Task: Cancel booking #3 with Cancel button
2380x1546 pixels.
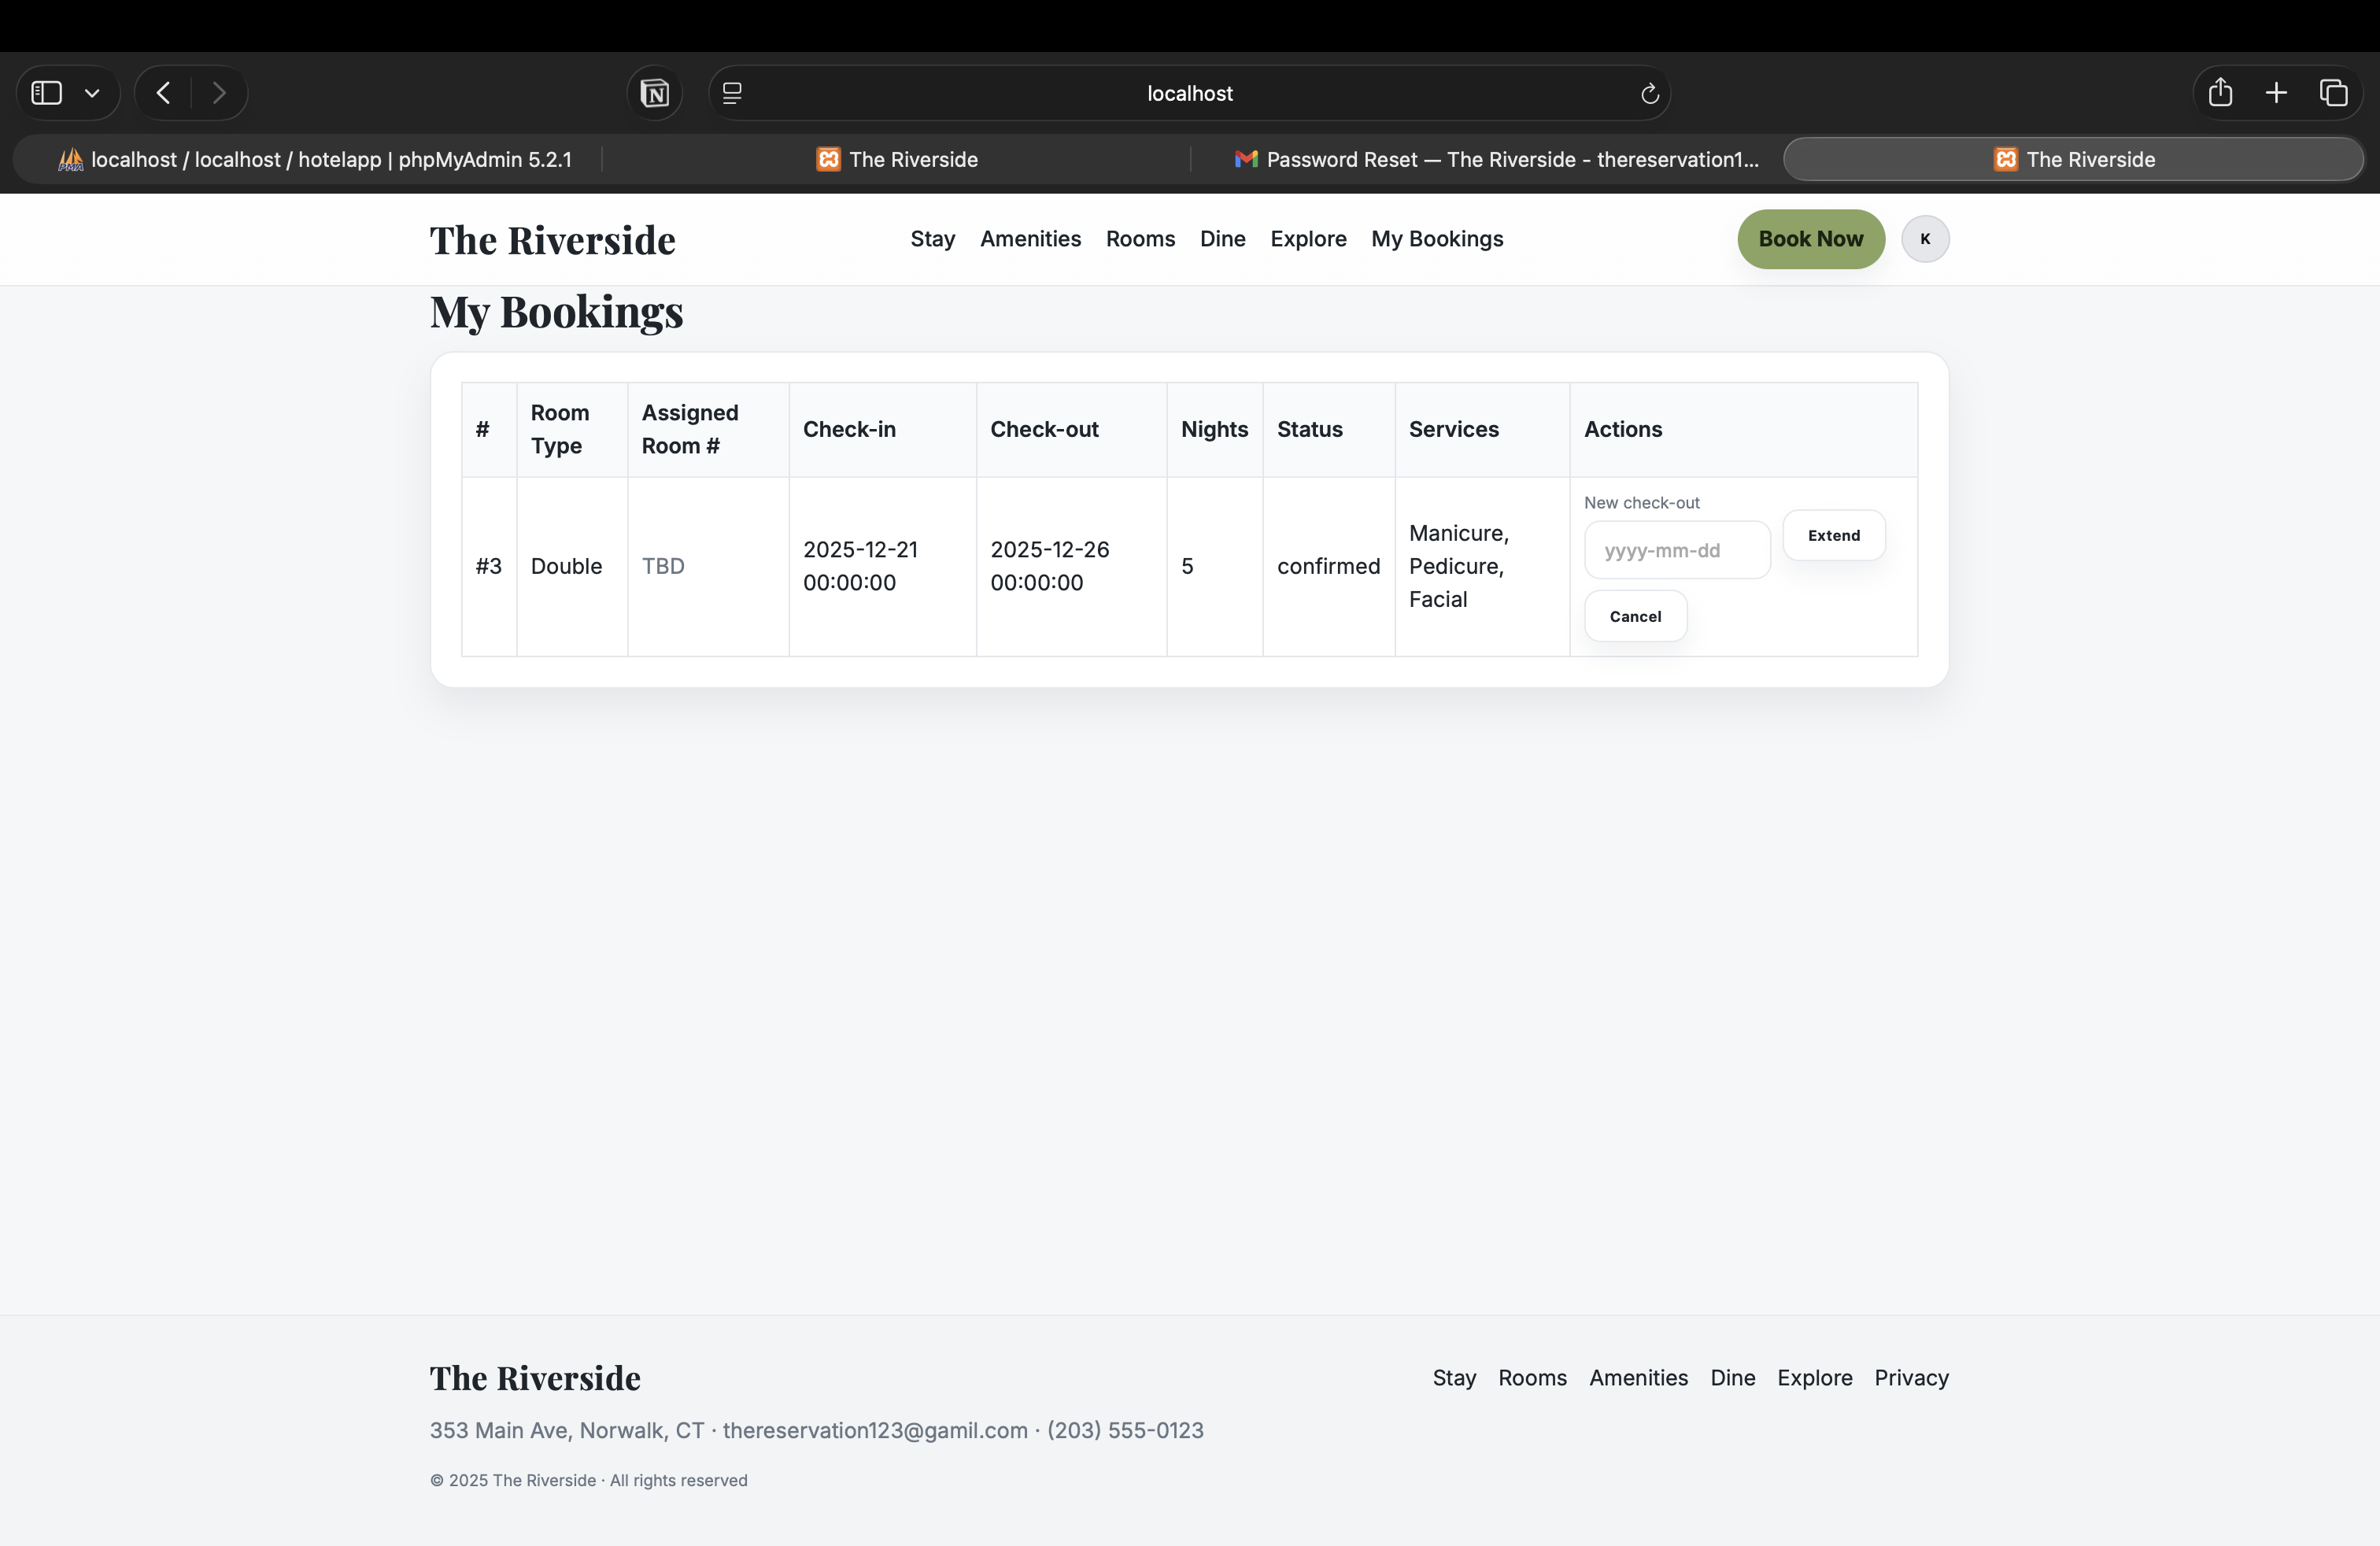Action: pyautogui.click(x=1635, y=616)
